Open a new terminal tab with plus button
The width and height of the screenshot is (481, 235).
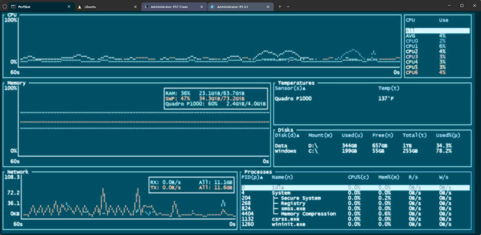click(280, 6)
